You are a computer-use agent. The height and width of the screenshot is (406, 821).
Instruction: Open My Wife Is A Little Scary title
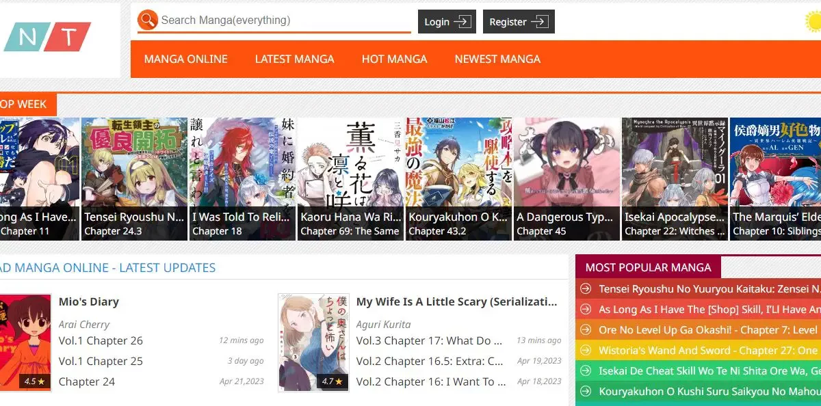tap(457, 301)
